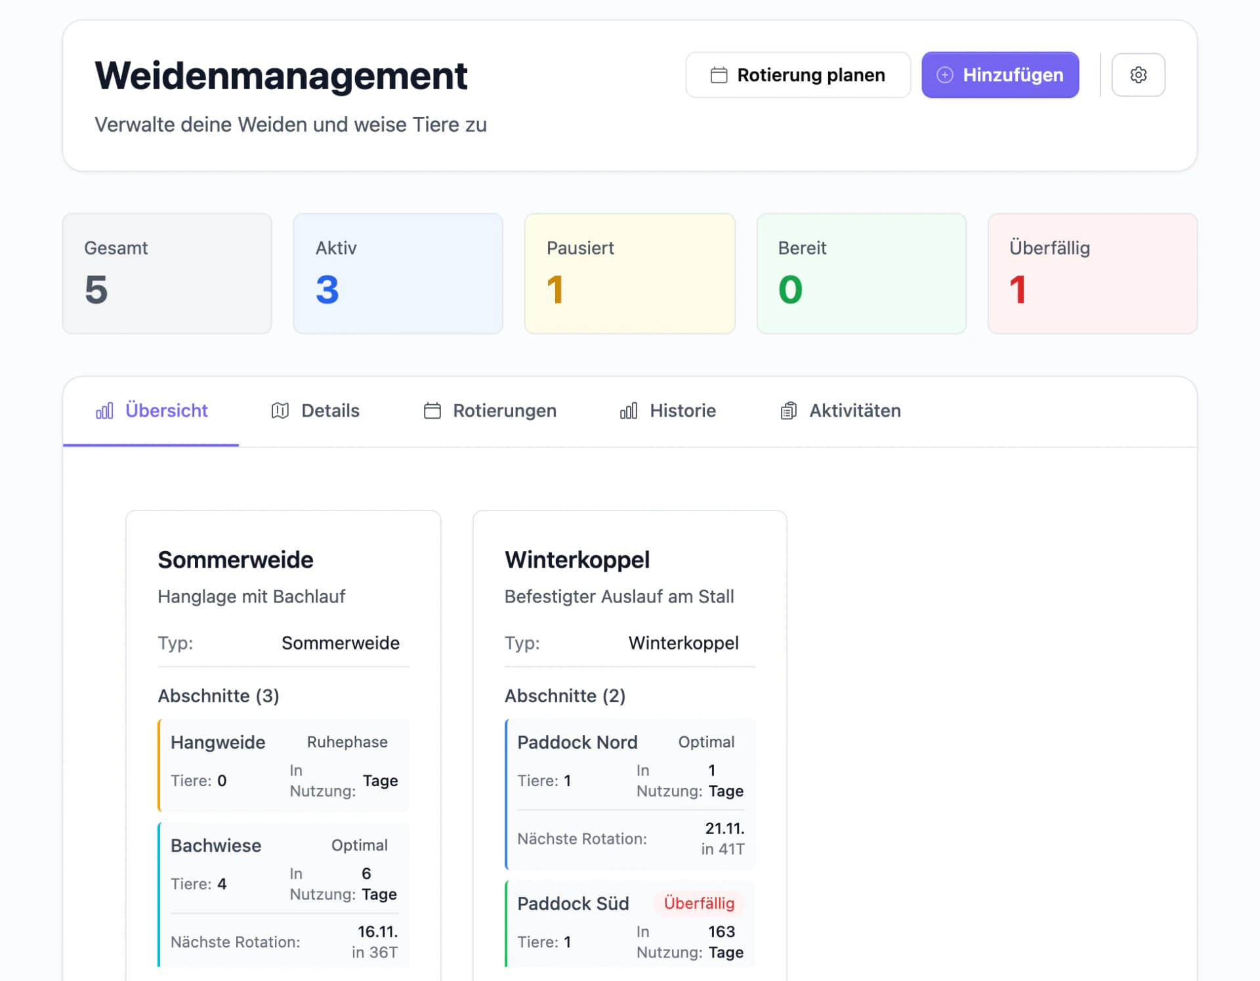Click the clipboard icon beside Aktivitäten
The height and width of the screenshot is (981, 1260).
789,411
